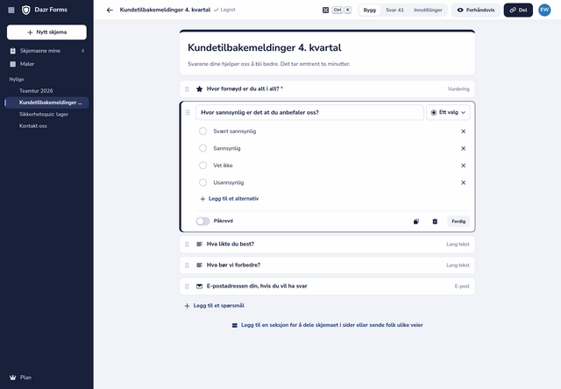Click the Dazr Forms shield logo
Screen dimensions: 561x389
click(x=25, y=10)
